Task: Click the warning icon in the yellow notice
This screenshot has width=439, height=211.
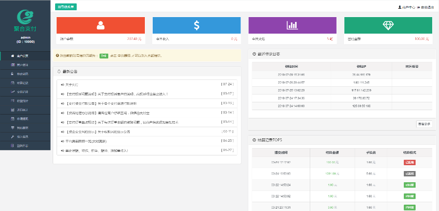Action: (x=58, y=56)
